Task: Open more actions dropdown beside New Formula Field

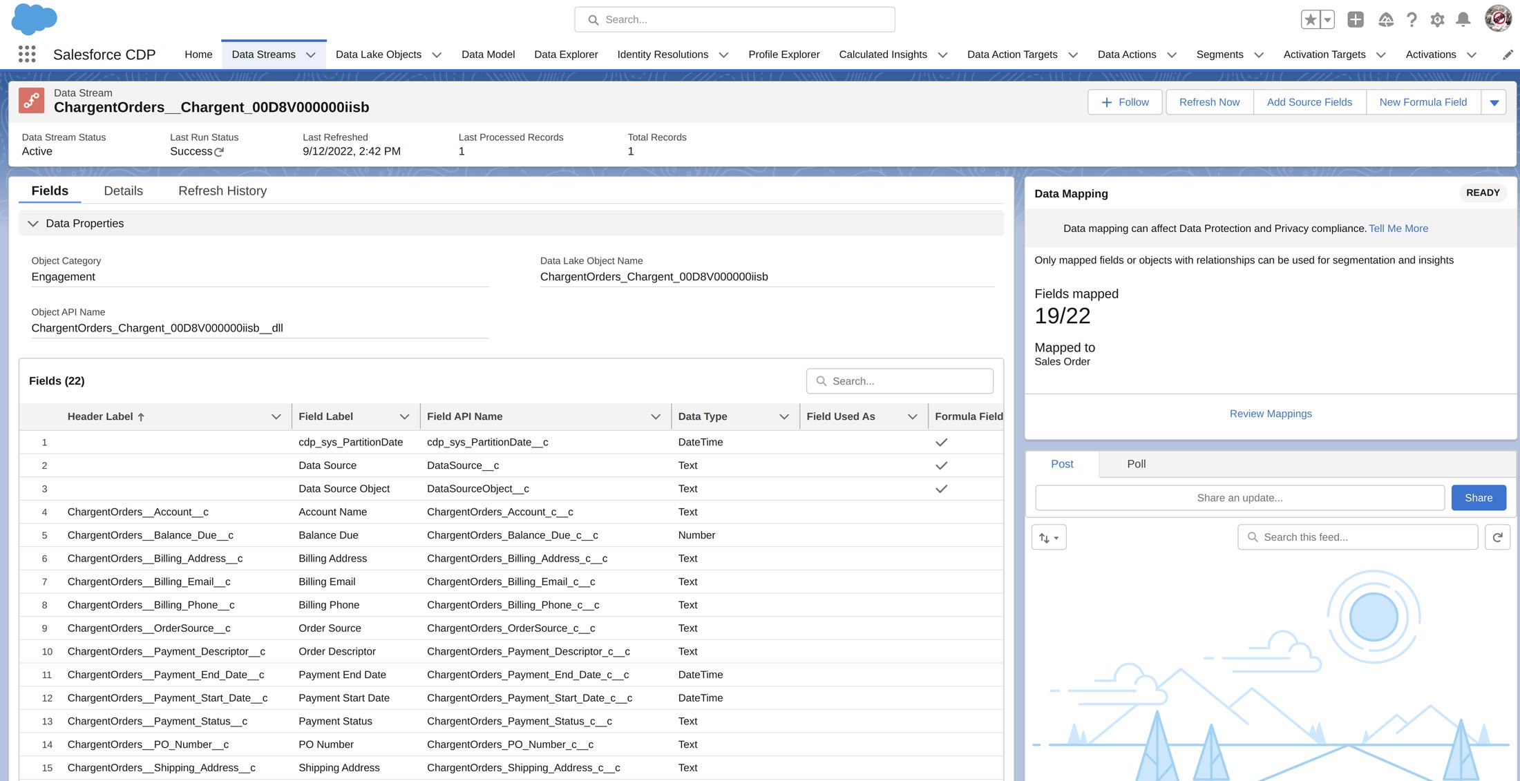Action: coord(1494,102)
